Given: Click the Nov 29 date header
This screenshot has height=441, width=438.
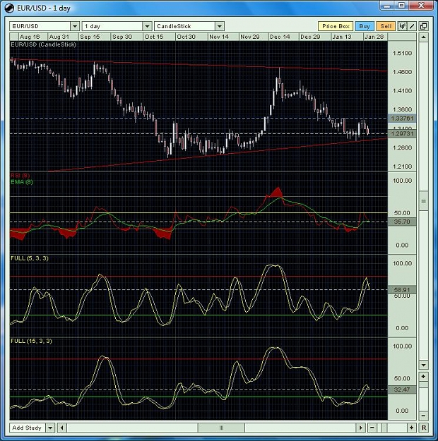Looking at the screenshot, I should click(x=250, y=37).
